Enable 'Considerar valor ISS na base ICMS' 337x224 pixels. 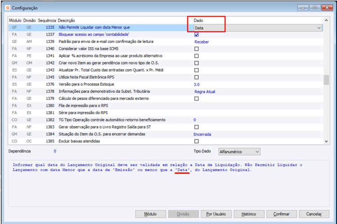point(196,49)
